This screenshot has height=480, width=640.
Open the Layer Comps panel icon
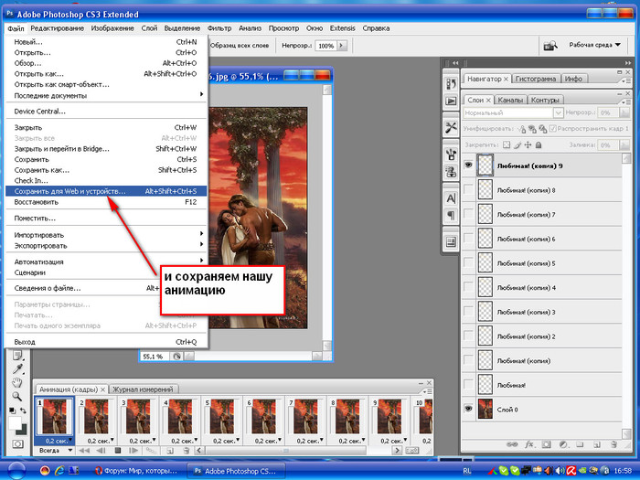[x=451, y=242]
